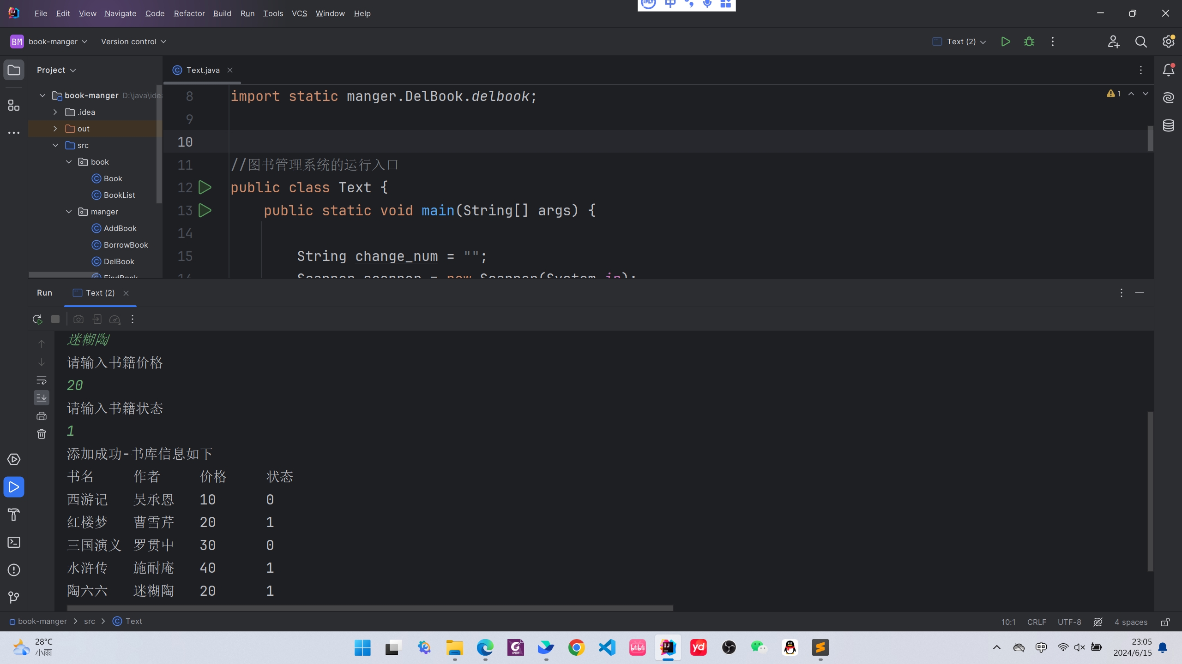The width and height of the screenshot is (1182, 664).
Task: Open Text (2) run configuration dropdown
Action: tap(959, 41)
